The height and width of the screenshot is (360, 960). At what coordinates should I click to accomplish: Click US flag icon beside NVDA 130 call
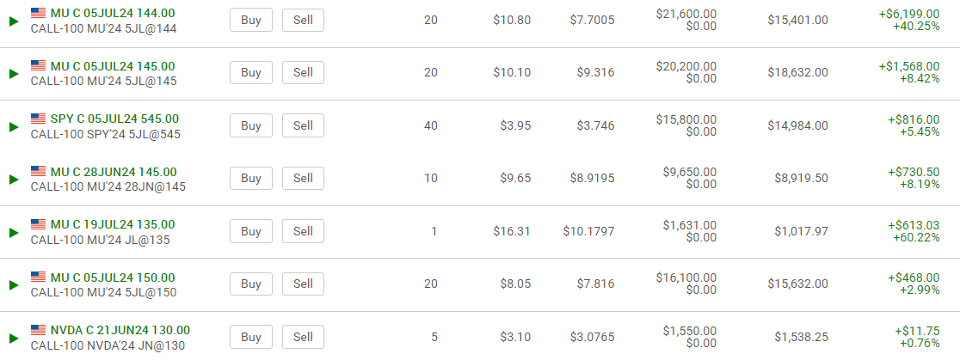click(39, 330)
